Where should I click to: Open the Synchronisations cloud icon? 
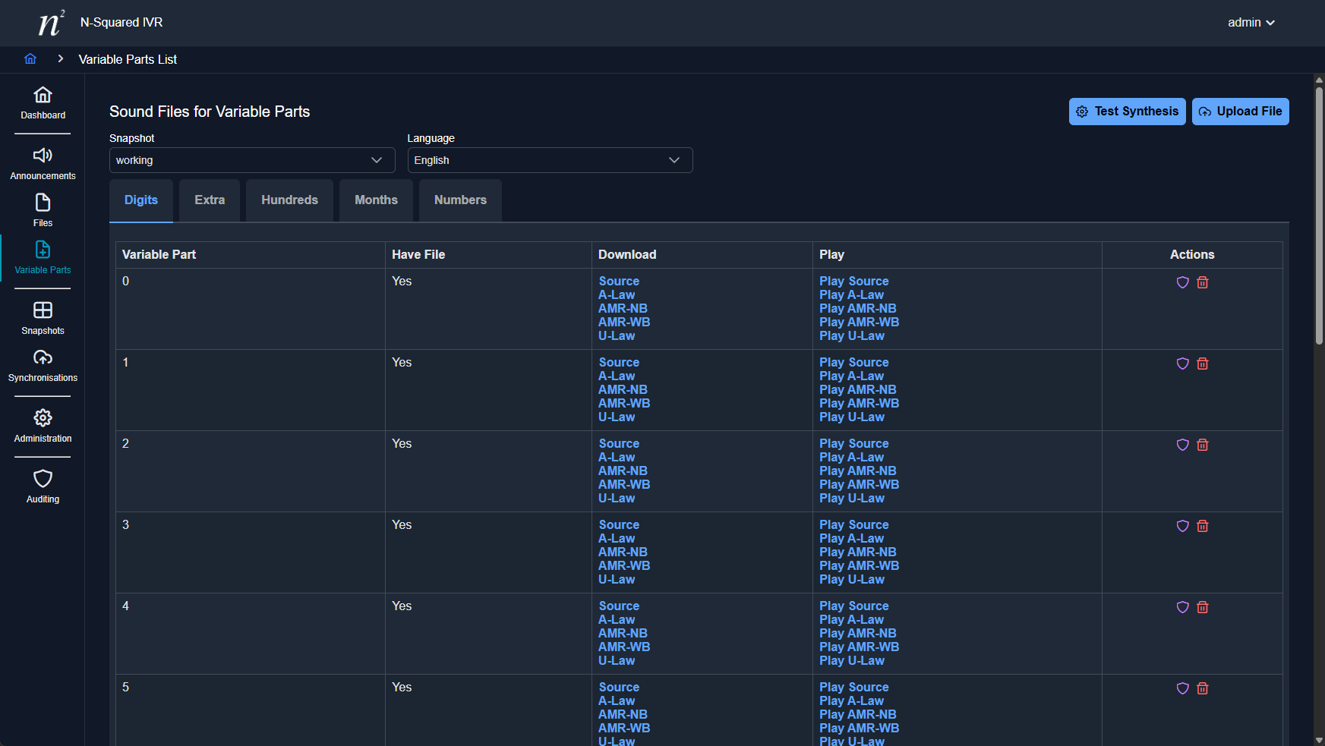click(x=43, y=358)
